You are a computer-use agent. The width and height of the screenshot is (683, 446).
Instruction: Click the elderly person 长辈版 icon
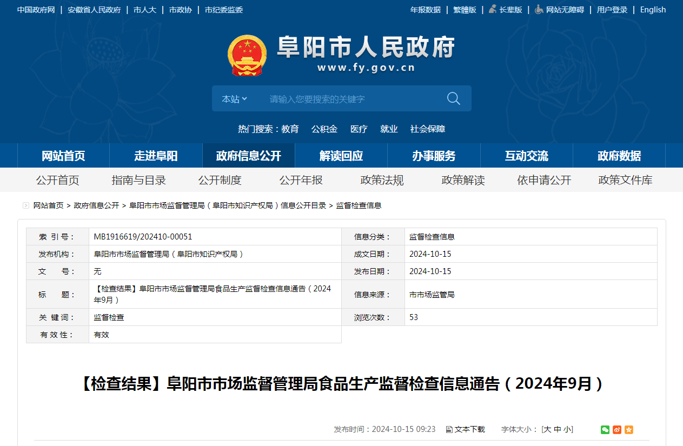(x=492, y=10)
